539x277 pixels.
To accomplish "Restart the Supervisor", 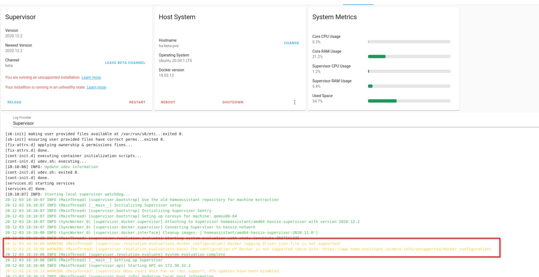I will coord(137,102).
